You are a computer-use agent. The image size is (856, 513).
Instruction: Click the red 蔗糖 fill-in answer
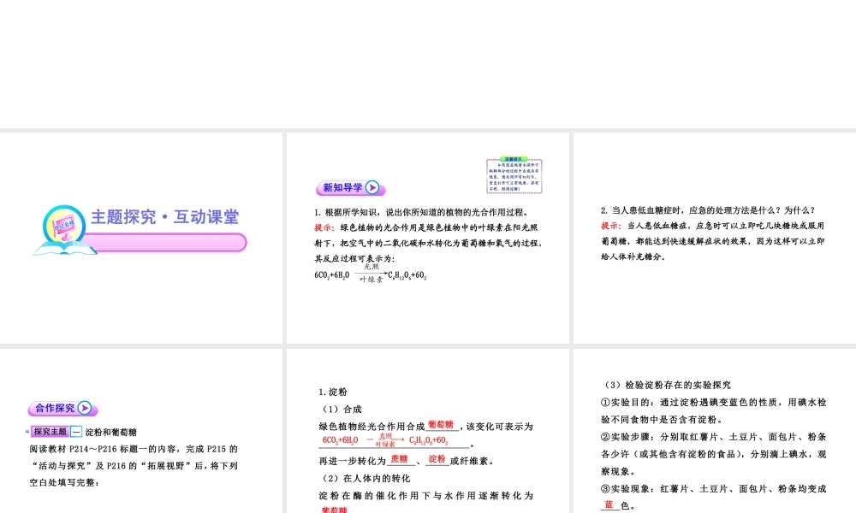(x=399, y=460)
